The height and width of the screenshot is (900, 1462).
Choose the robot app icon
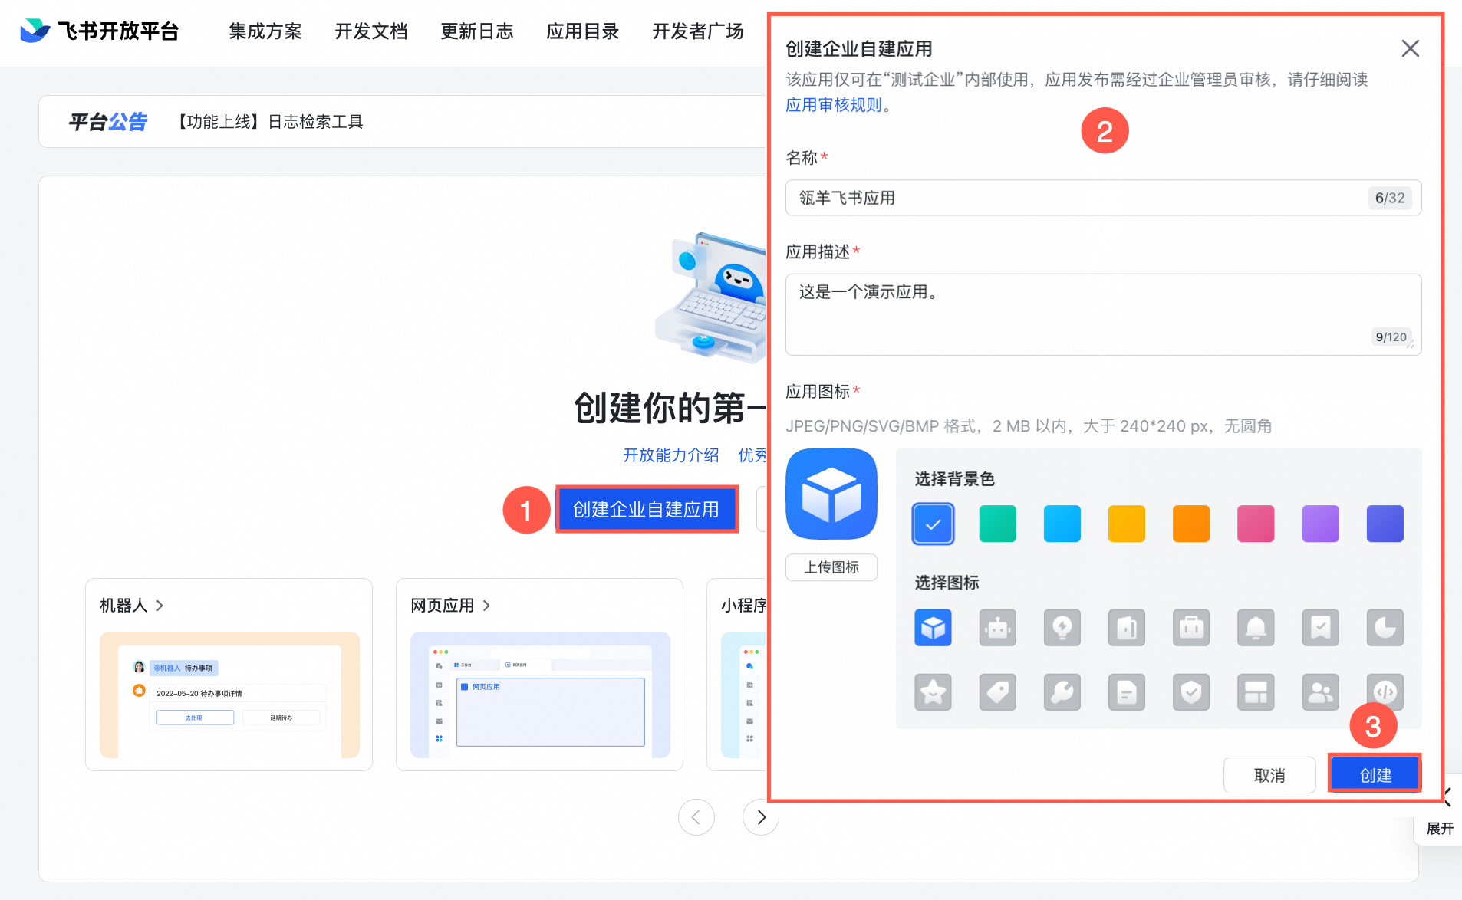point(997,628)
